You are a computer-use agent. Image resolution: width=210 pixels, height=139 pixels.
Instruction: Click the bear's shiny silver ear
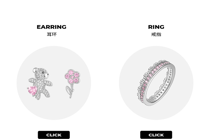(x=35, y=70)
